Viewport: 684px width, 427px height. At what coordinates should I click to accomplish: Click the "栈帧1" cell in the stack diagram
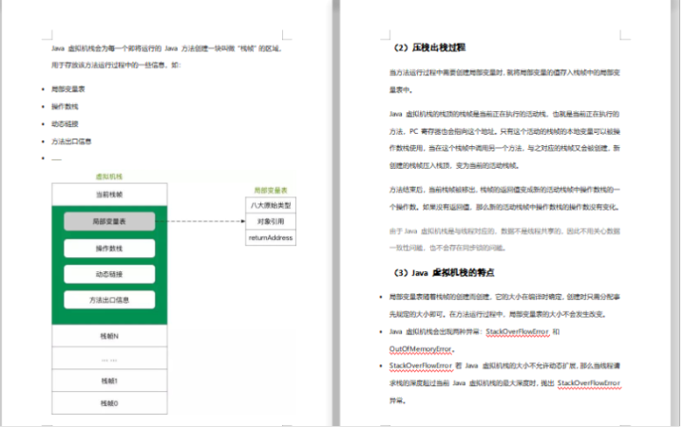pos(109,381)
